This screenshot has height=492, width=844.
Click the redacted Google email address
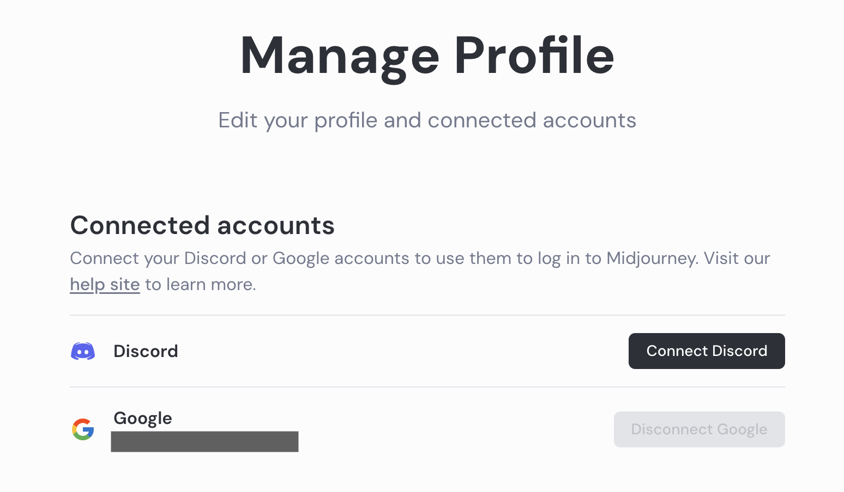(204, 441)
